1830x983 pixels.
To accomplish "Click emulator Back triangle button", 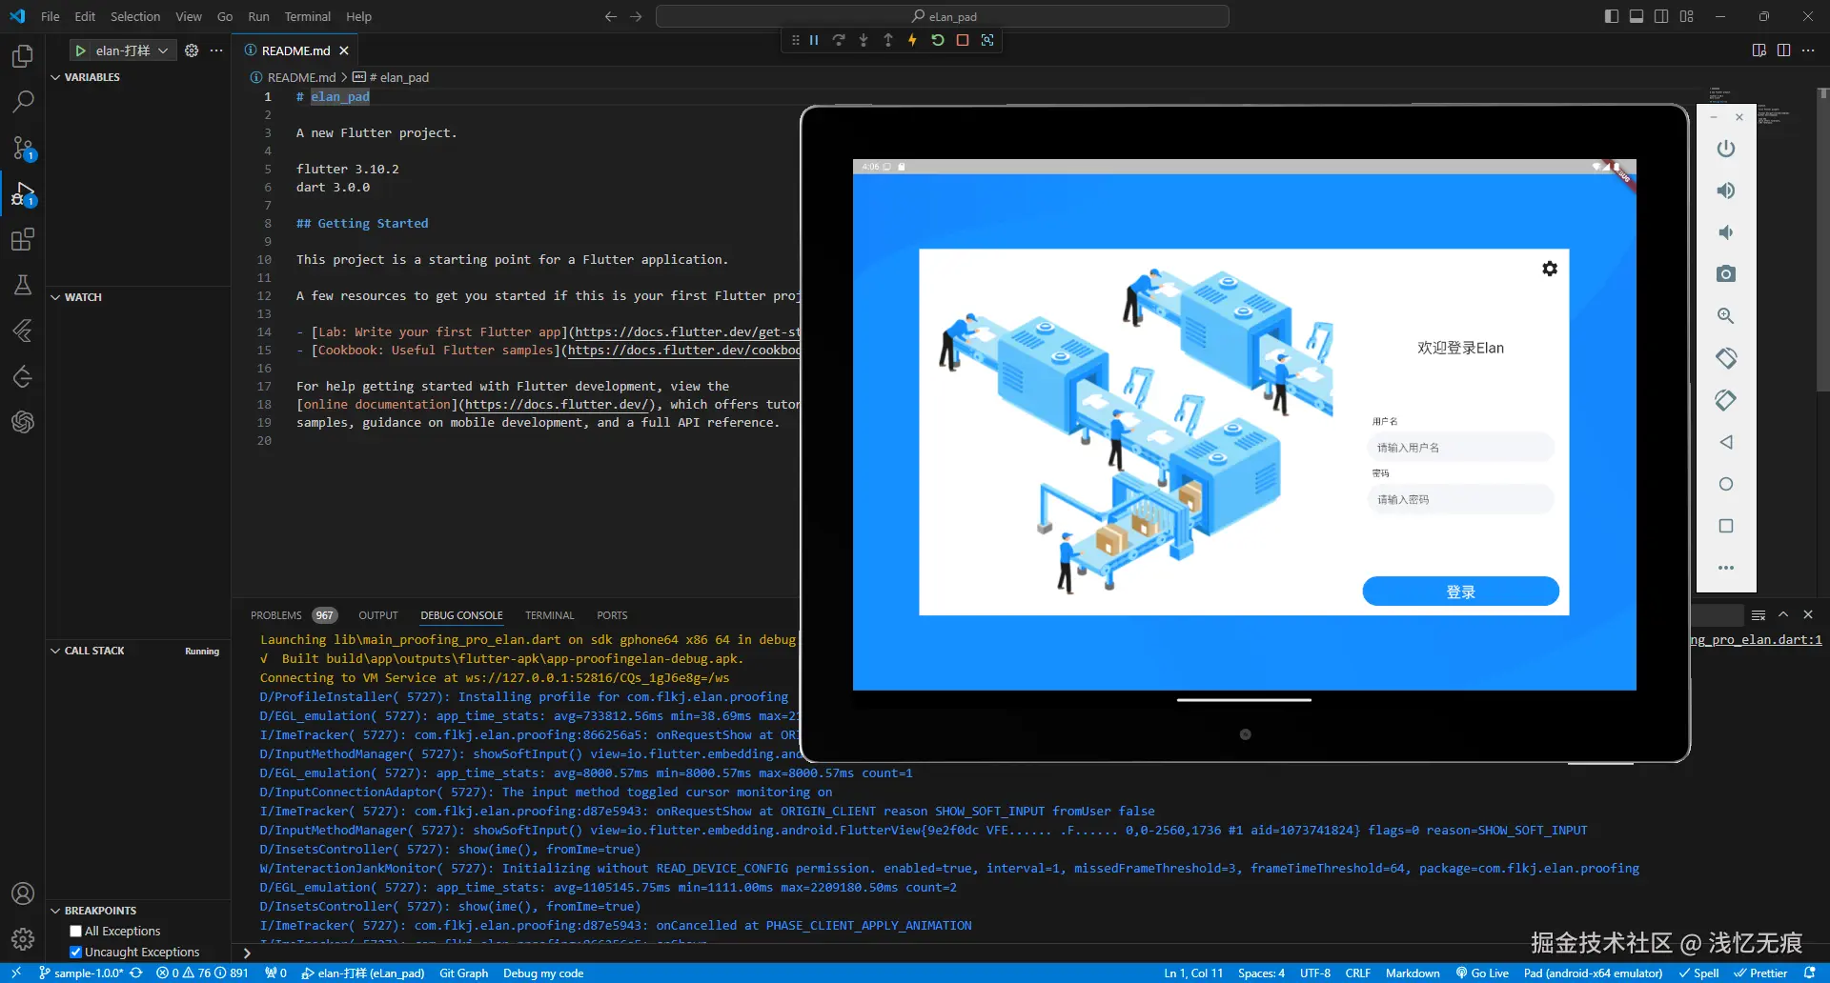I will click(x=1726, y=442).
